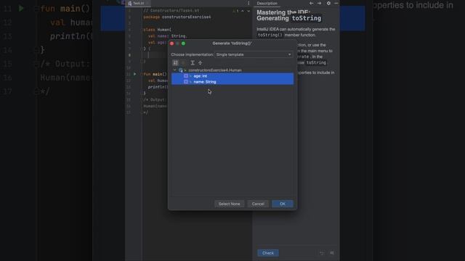This screenshot has width=465, height=261.
Task: Open the Description panel settings gear
Action: pos(328,3)
